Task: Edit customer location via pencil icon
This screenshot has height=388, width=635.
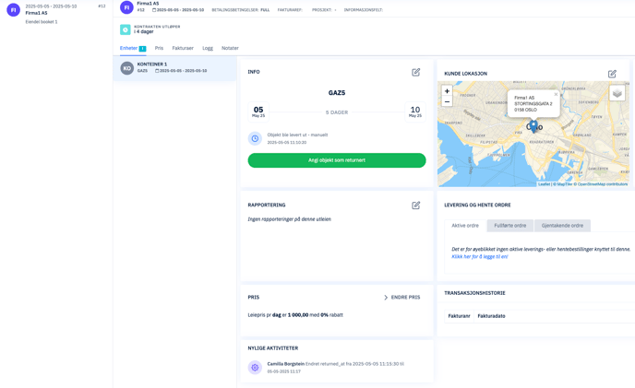Action: 612,74
